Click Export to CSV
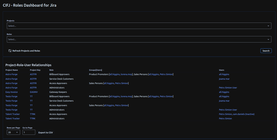The image size is (277, 140). coord(45,133)
